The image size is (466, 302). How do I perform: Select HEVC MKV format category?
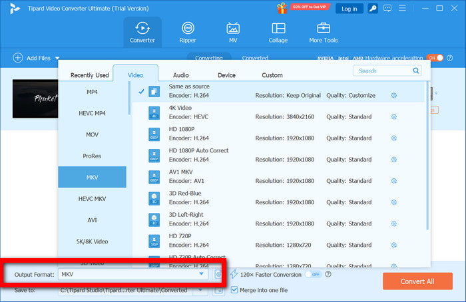(x=92, y=199)
